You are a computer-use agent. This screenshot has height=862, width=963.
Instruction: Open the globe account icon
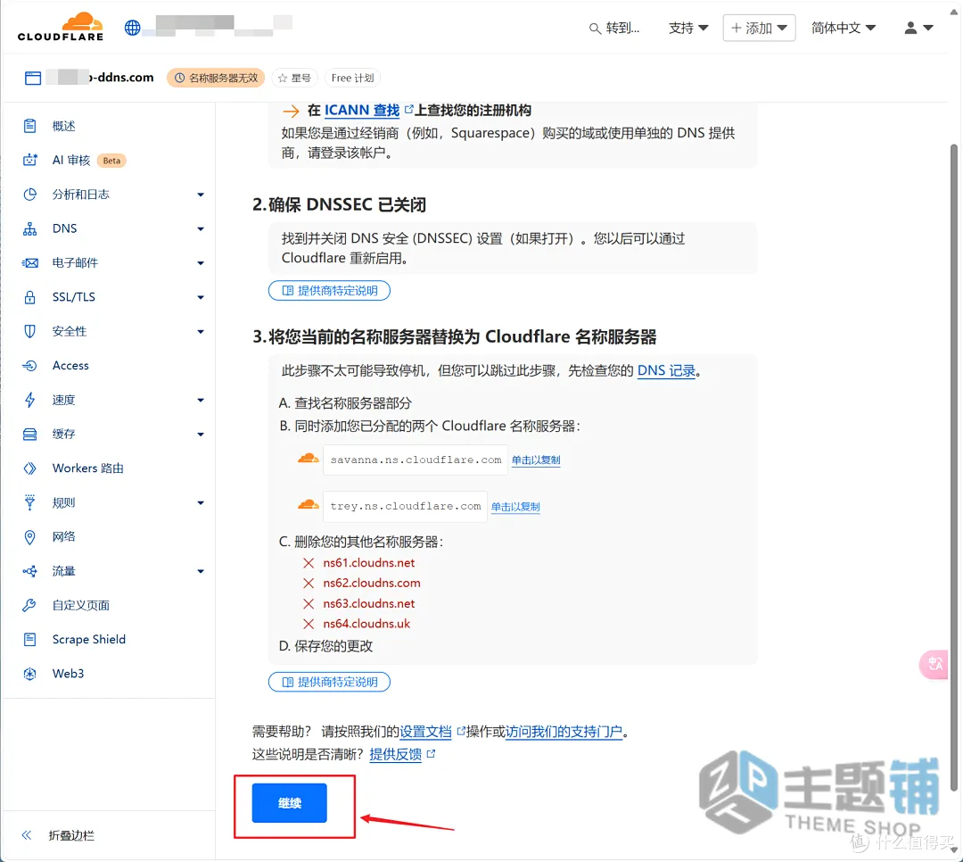coord(132,28)
